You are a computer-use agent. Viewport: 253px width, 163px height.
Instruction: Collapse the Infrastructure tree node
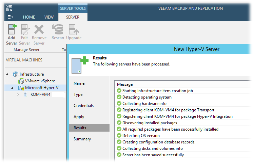(7, 74)
